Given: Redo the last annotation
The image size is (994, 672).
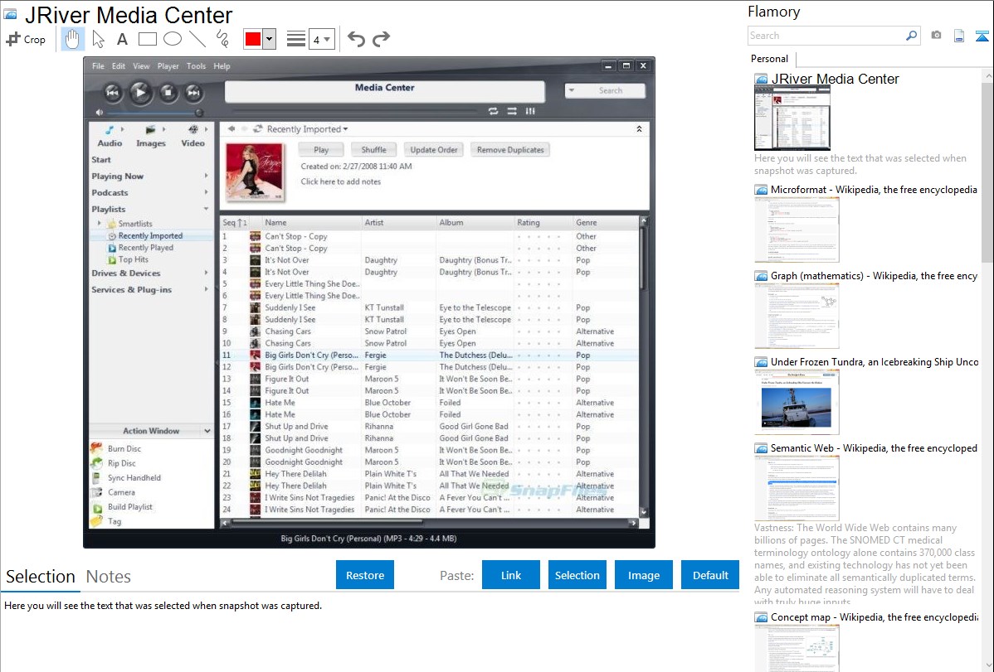Looking at the screenshot, I should 381,39.
